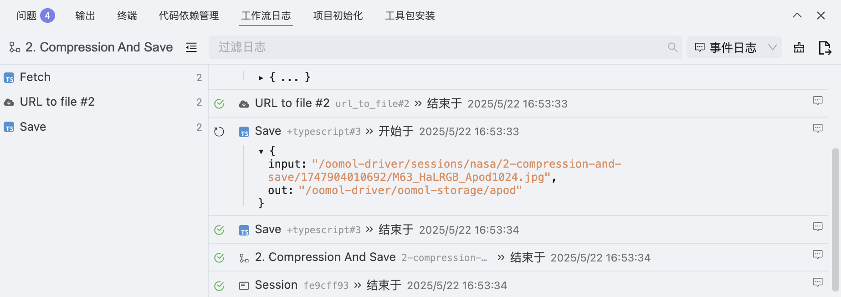Switch to the 终端 tab
Viewport: 841px width, 297px height.
click(x=127, y=16)
